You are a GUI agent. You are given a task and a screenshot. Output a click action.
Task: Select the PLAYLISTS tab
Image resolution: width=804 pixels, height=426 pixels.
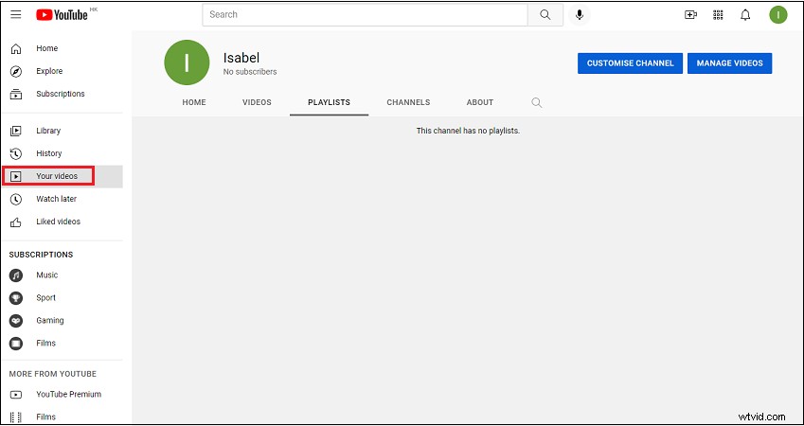click(x=330, y=102)
